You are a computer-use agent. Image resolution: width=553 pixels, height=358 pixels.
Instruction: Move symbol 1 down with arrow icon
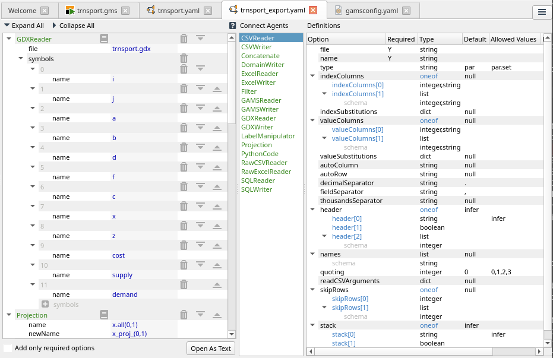200,89
